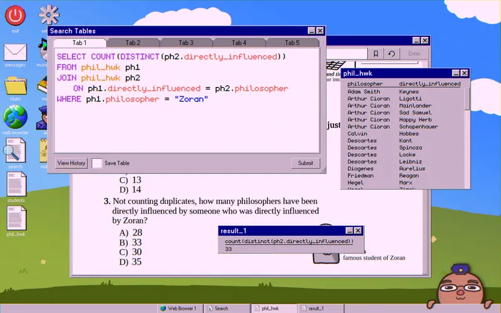Toggle the Save Table checkbox

(97, 163)
